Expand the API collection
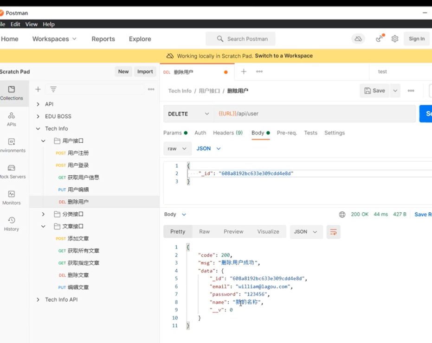432x343 pixels. point(38,104)
